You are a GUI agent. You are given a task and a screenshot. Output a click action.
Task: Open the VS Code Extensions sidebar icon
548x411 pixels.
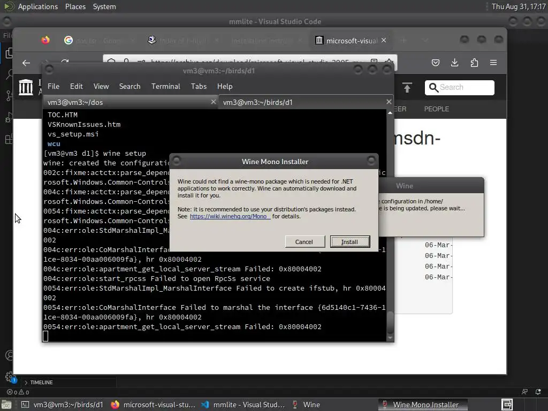(x=9, y=139)
